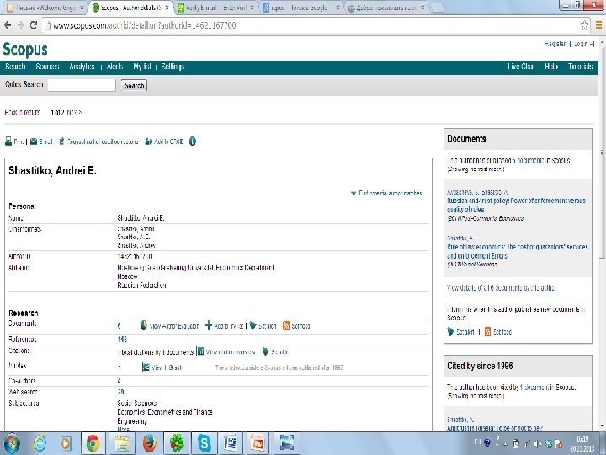Viewport: 606px width, 455px height.
Task: Go to Next author result
Action: tap(74, 112)
